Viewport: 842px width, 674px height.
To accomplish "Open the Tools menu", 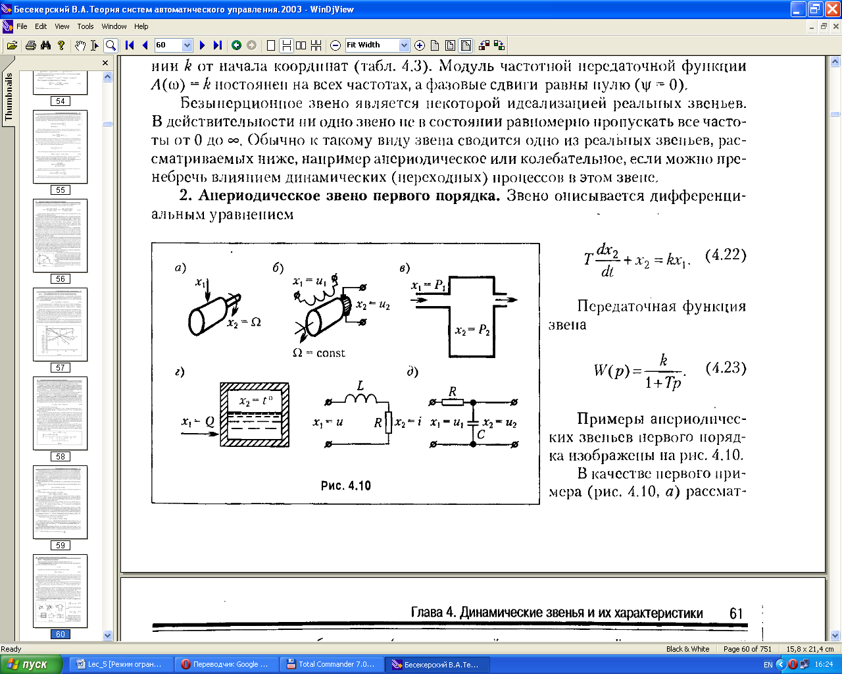I will [x=86, y=26].
